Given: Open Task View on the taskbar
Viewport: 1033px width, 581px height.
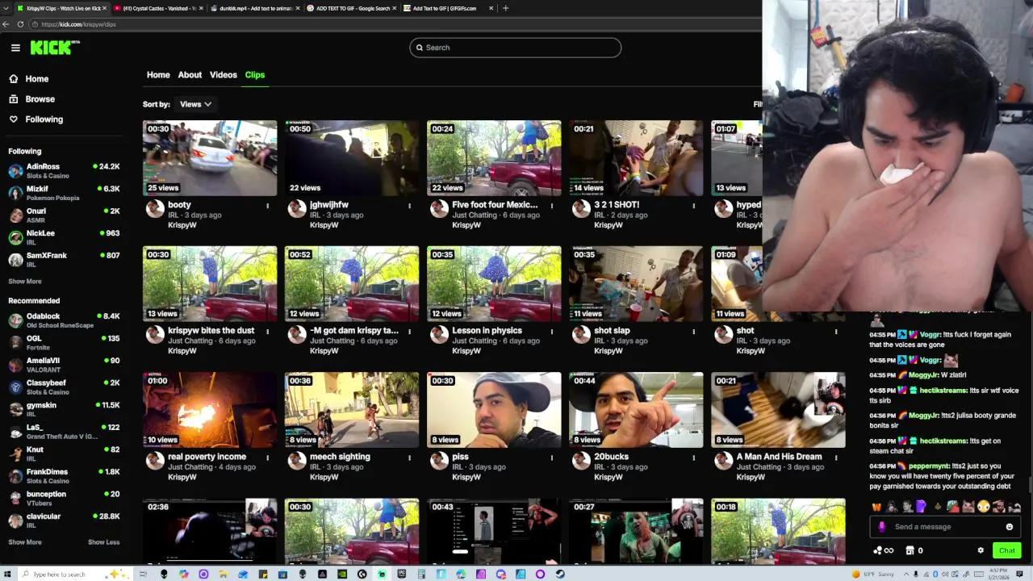Looking at the screenshot, I should coord(144,574).
